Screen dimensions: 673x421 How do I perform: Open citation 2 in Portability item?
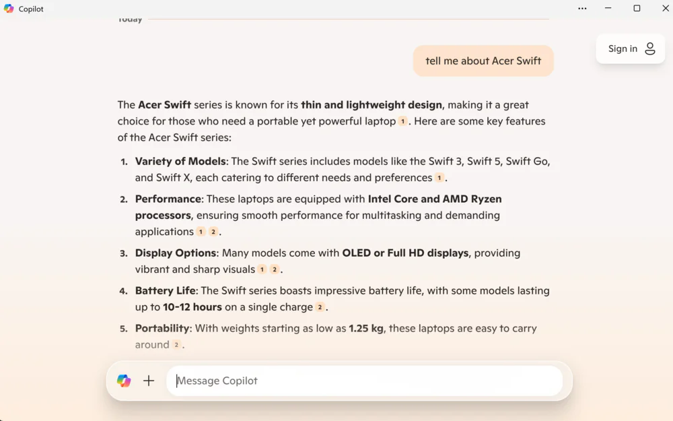176,344
